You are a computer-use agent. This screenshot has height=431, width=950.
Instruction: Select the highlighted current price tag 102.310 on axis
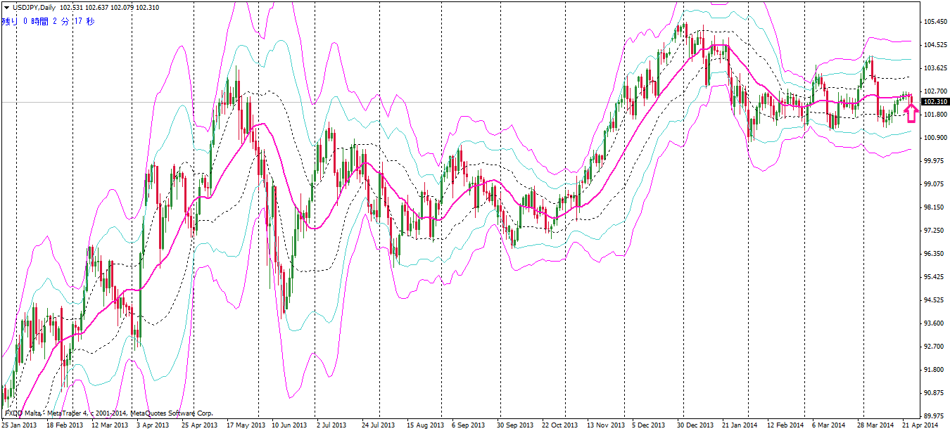(x=936, y=102)
